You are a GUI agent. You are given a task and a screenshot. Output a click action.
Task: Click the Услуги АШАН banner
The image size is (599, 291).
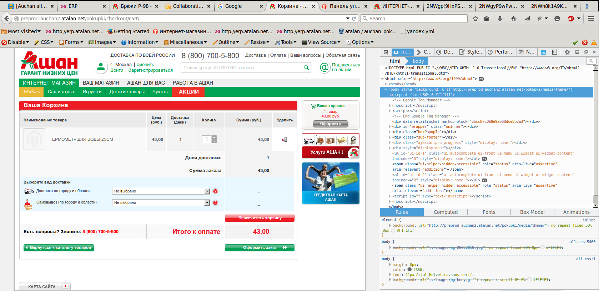[x=331, y=146]
